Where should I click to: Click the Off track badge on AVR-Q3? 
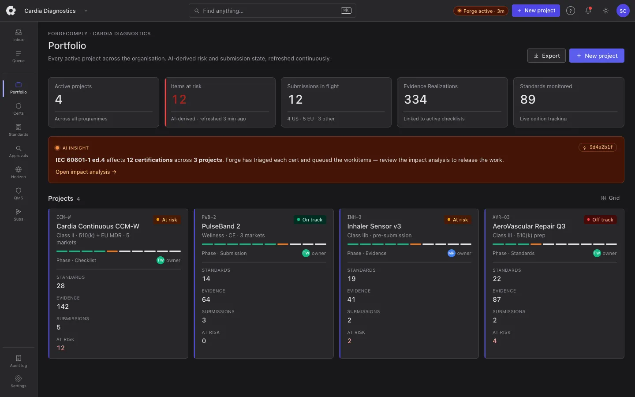coord(600,220)
